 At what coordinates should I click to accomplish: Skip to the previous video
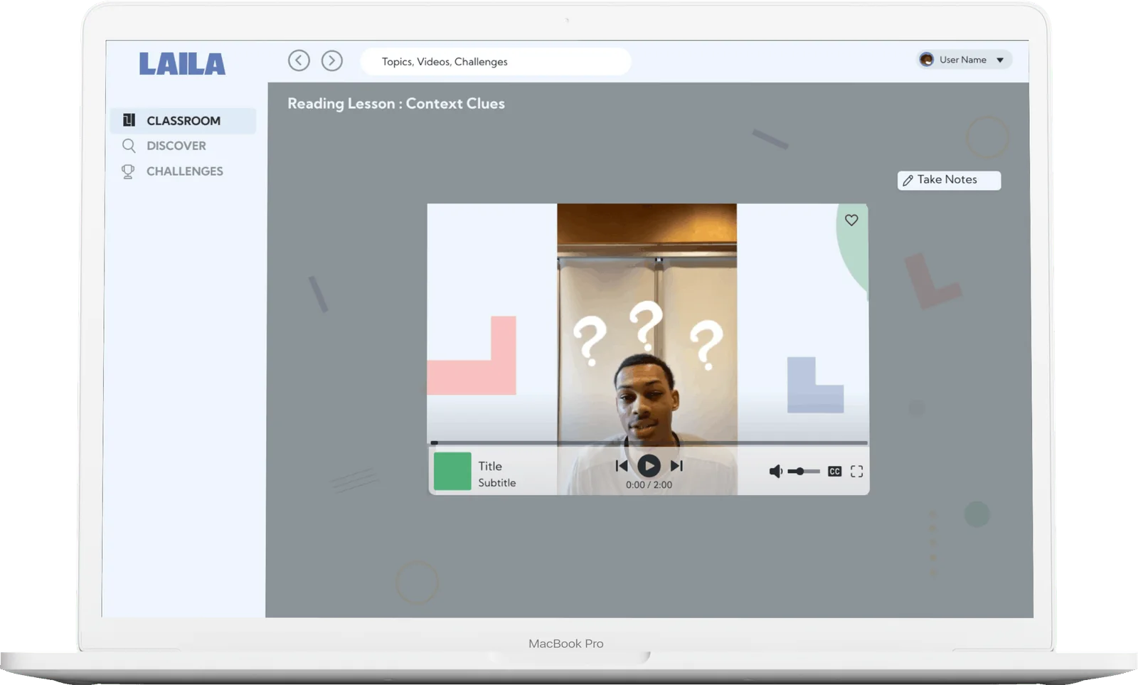(x=621, y=466)
